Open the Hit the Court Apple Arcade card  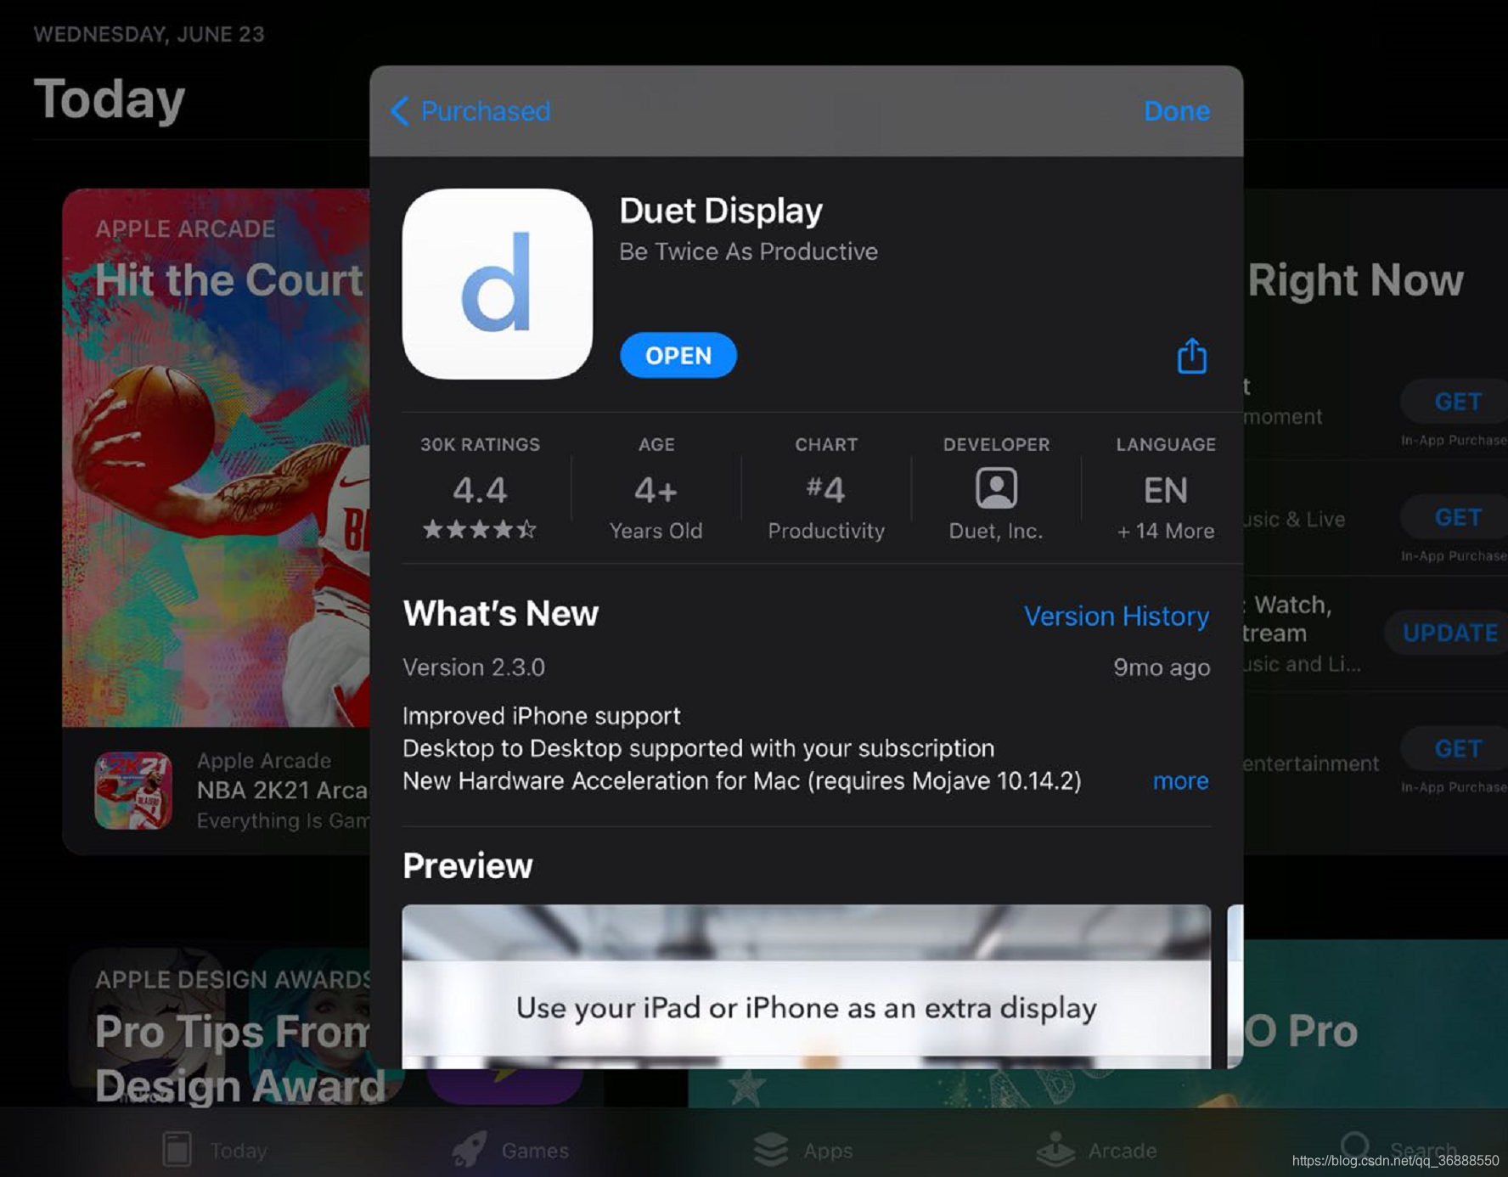tap(216, 521)
